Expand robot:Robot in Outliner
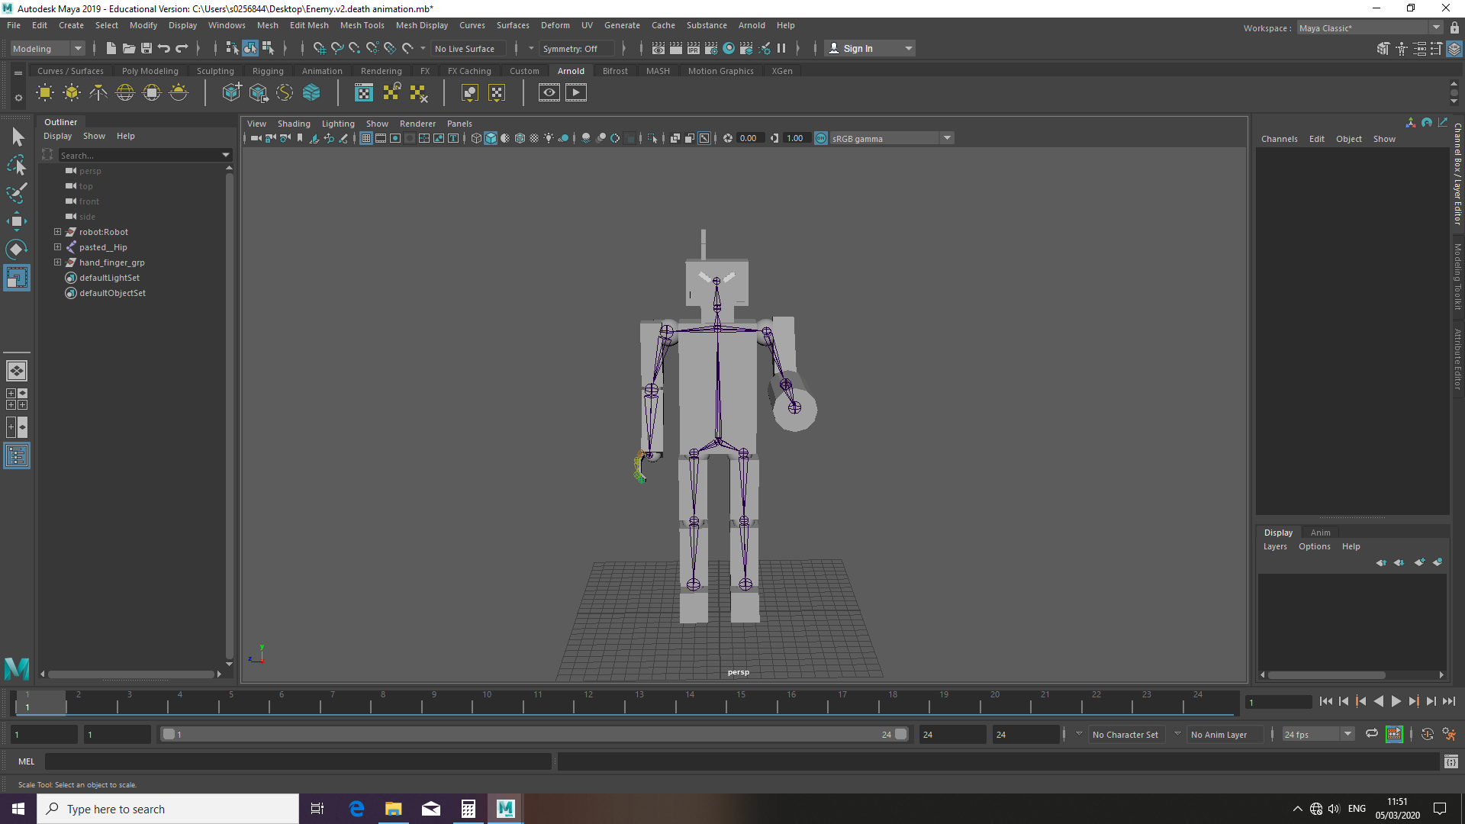1465x824 pixels. (57, 232)
